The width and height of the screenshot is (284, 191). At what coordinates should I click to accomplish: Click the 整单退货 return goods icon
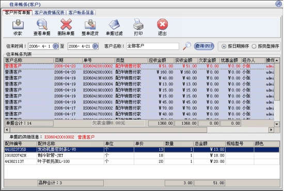(x=90, y=25)
